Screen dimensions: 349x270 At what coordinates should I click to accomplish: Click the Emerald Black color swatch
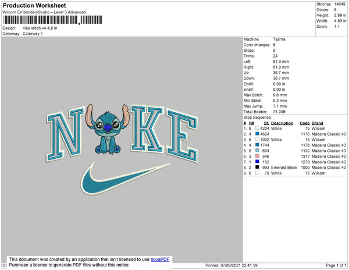pos(257,167)
